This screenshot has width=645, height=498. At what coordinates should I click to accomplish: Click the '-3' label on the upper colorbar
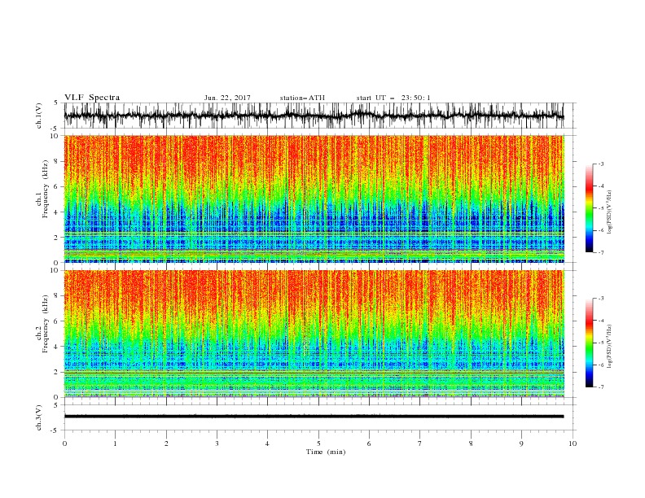(601, 164)
